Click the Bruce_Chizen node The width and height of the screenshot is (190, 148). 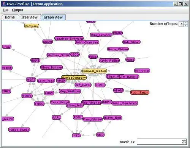pyautogui.click(x=118, y=49)
